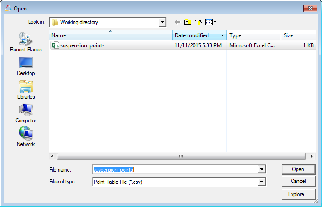Click the Explore... button
The width and height of the screenshot is (322, 207).
(x=298, y=194)
